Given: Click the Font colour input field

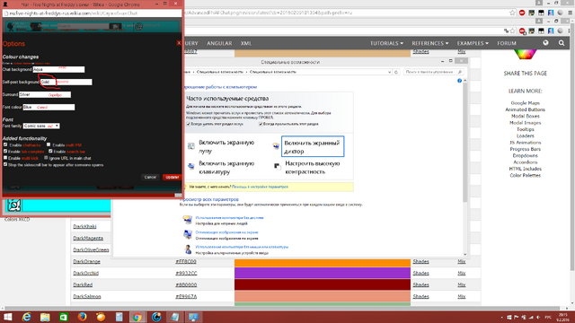Looking at the screenshot, I should pyautogui.click(x=49, y=108).
